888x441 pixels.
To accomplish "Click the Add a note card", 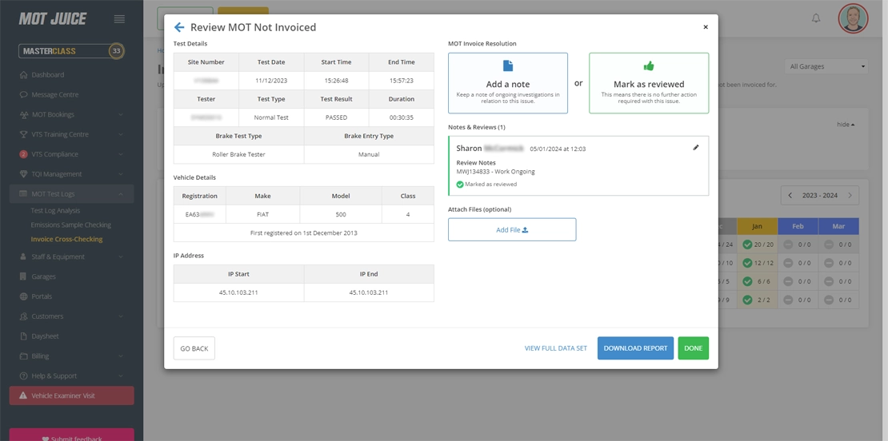I will (x=507, y=83).
